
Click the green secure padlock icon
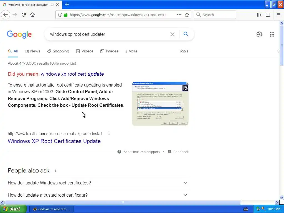pos(66,15)
